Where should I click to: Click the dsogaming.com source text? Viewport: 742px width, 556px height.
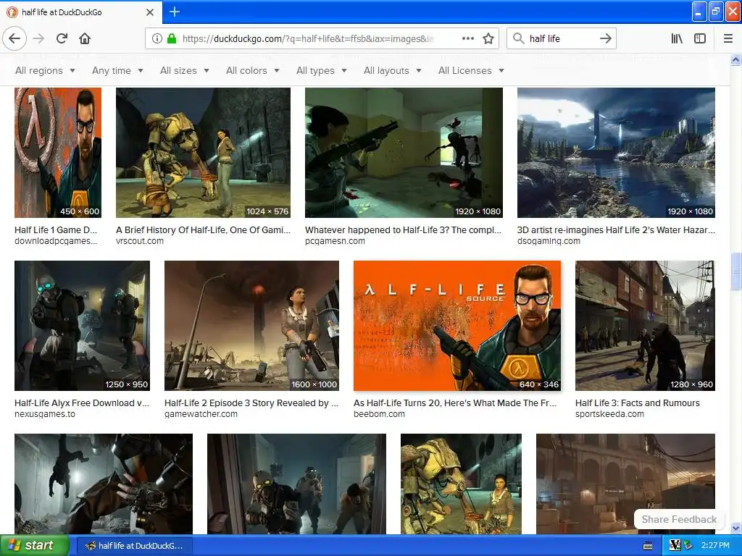[x=549, y=240]
